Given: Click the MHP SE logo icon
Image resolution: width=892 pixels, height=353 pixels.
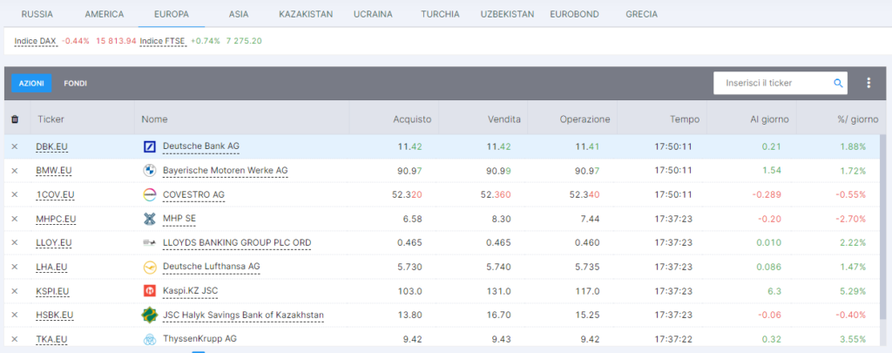Looking at the screenshot, I should tap(149, 219).
